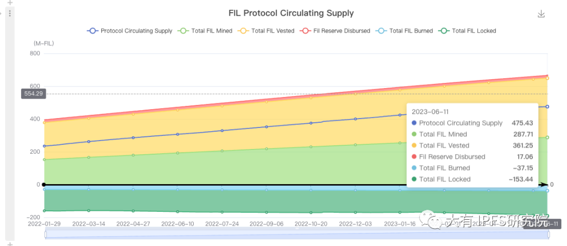
Task: Open the three-dot block options handle
Action: (9, 13)
